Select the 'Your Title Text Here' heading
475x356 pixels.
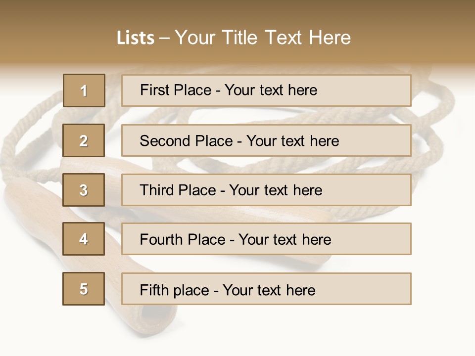(263, 38)
